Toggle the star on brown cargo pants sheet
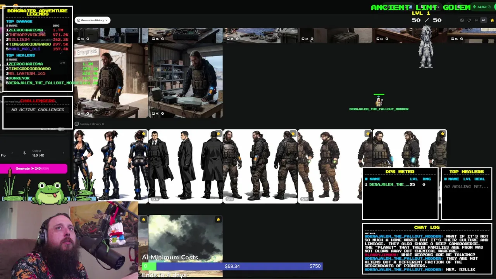496x279 pixels. click(x=368, y=134)
